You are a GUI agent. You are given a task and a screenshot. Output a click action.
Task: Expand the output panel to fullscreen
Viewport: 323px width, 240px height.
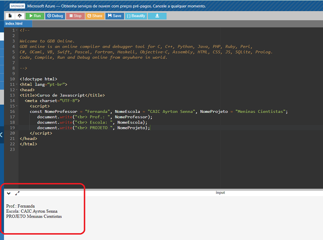click(17, 193)
